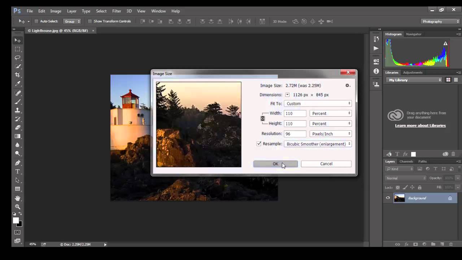Toggle lock position in Layers panel
462x260 pixels.
click(x=412, y=187)
